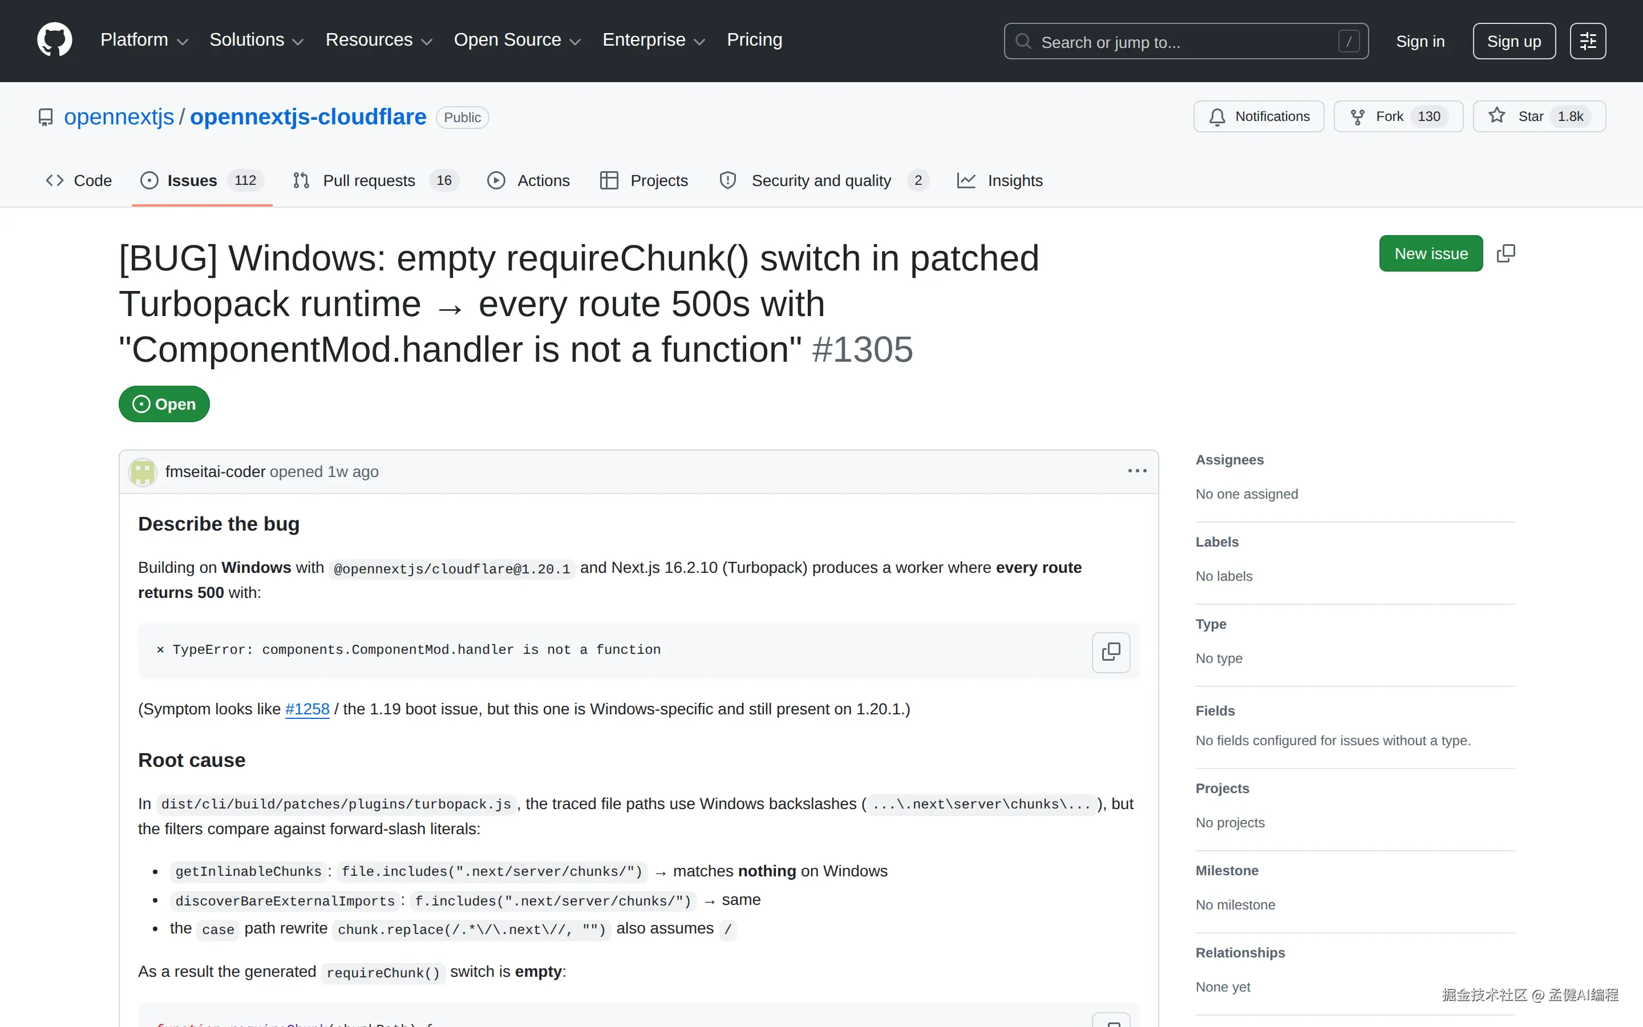Switch to the Code tab
This screenshot has height=1027, width=1643.
(79, 181)
